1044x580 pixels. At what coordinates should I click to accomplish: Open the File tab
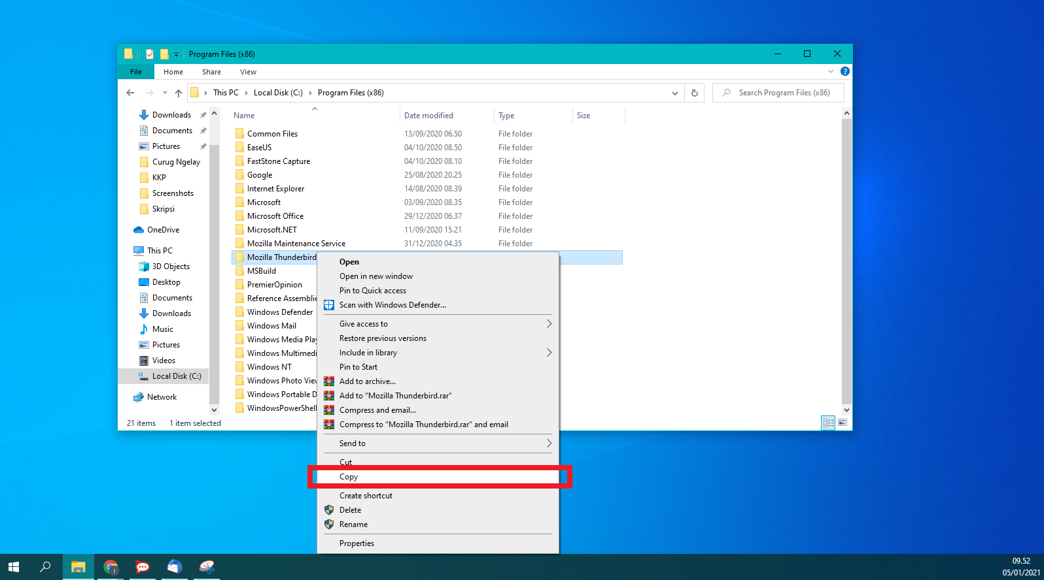click(x=136, y=72)
